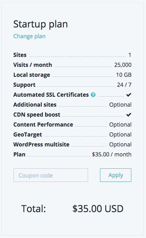Click the Total: label
The width and height of the screenshot is (146, 238).
33,209
